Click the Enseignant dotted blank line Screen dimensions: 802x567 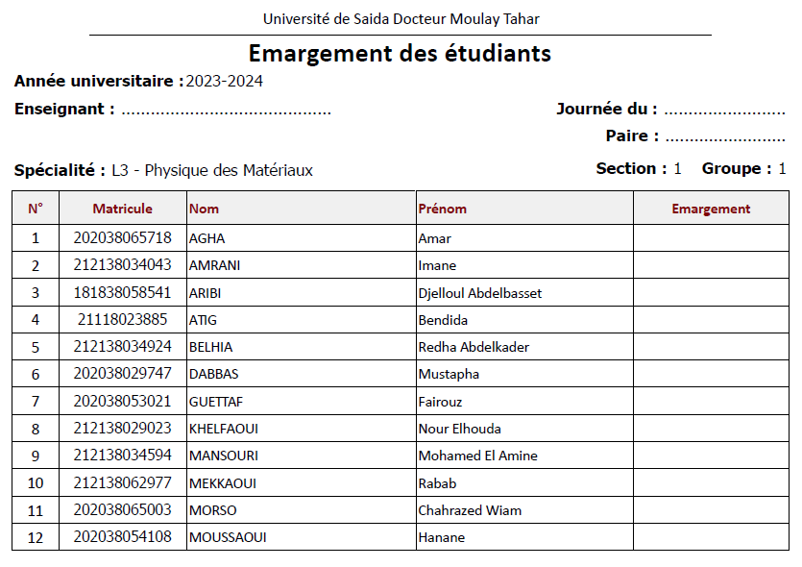(226, 111)
